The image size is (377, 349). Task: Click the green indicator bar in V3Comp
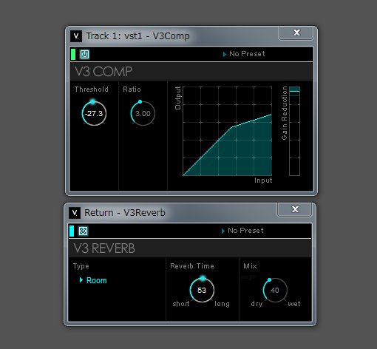(x=73, y=54)
